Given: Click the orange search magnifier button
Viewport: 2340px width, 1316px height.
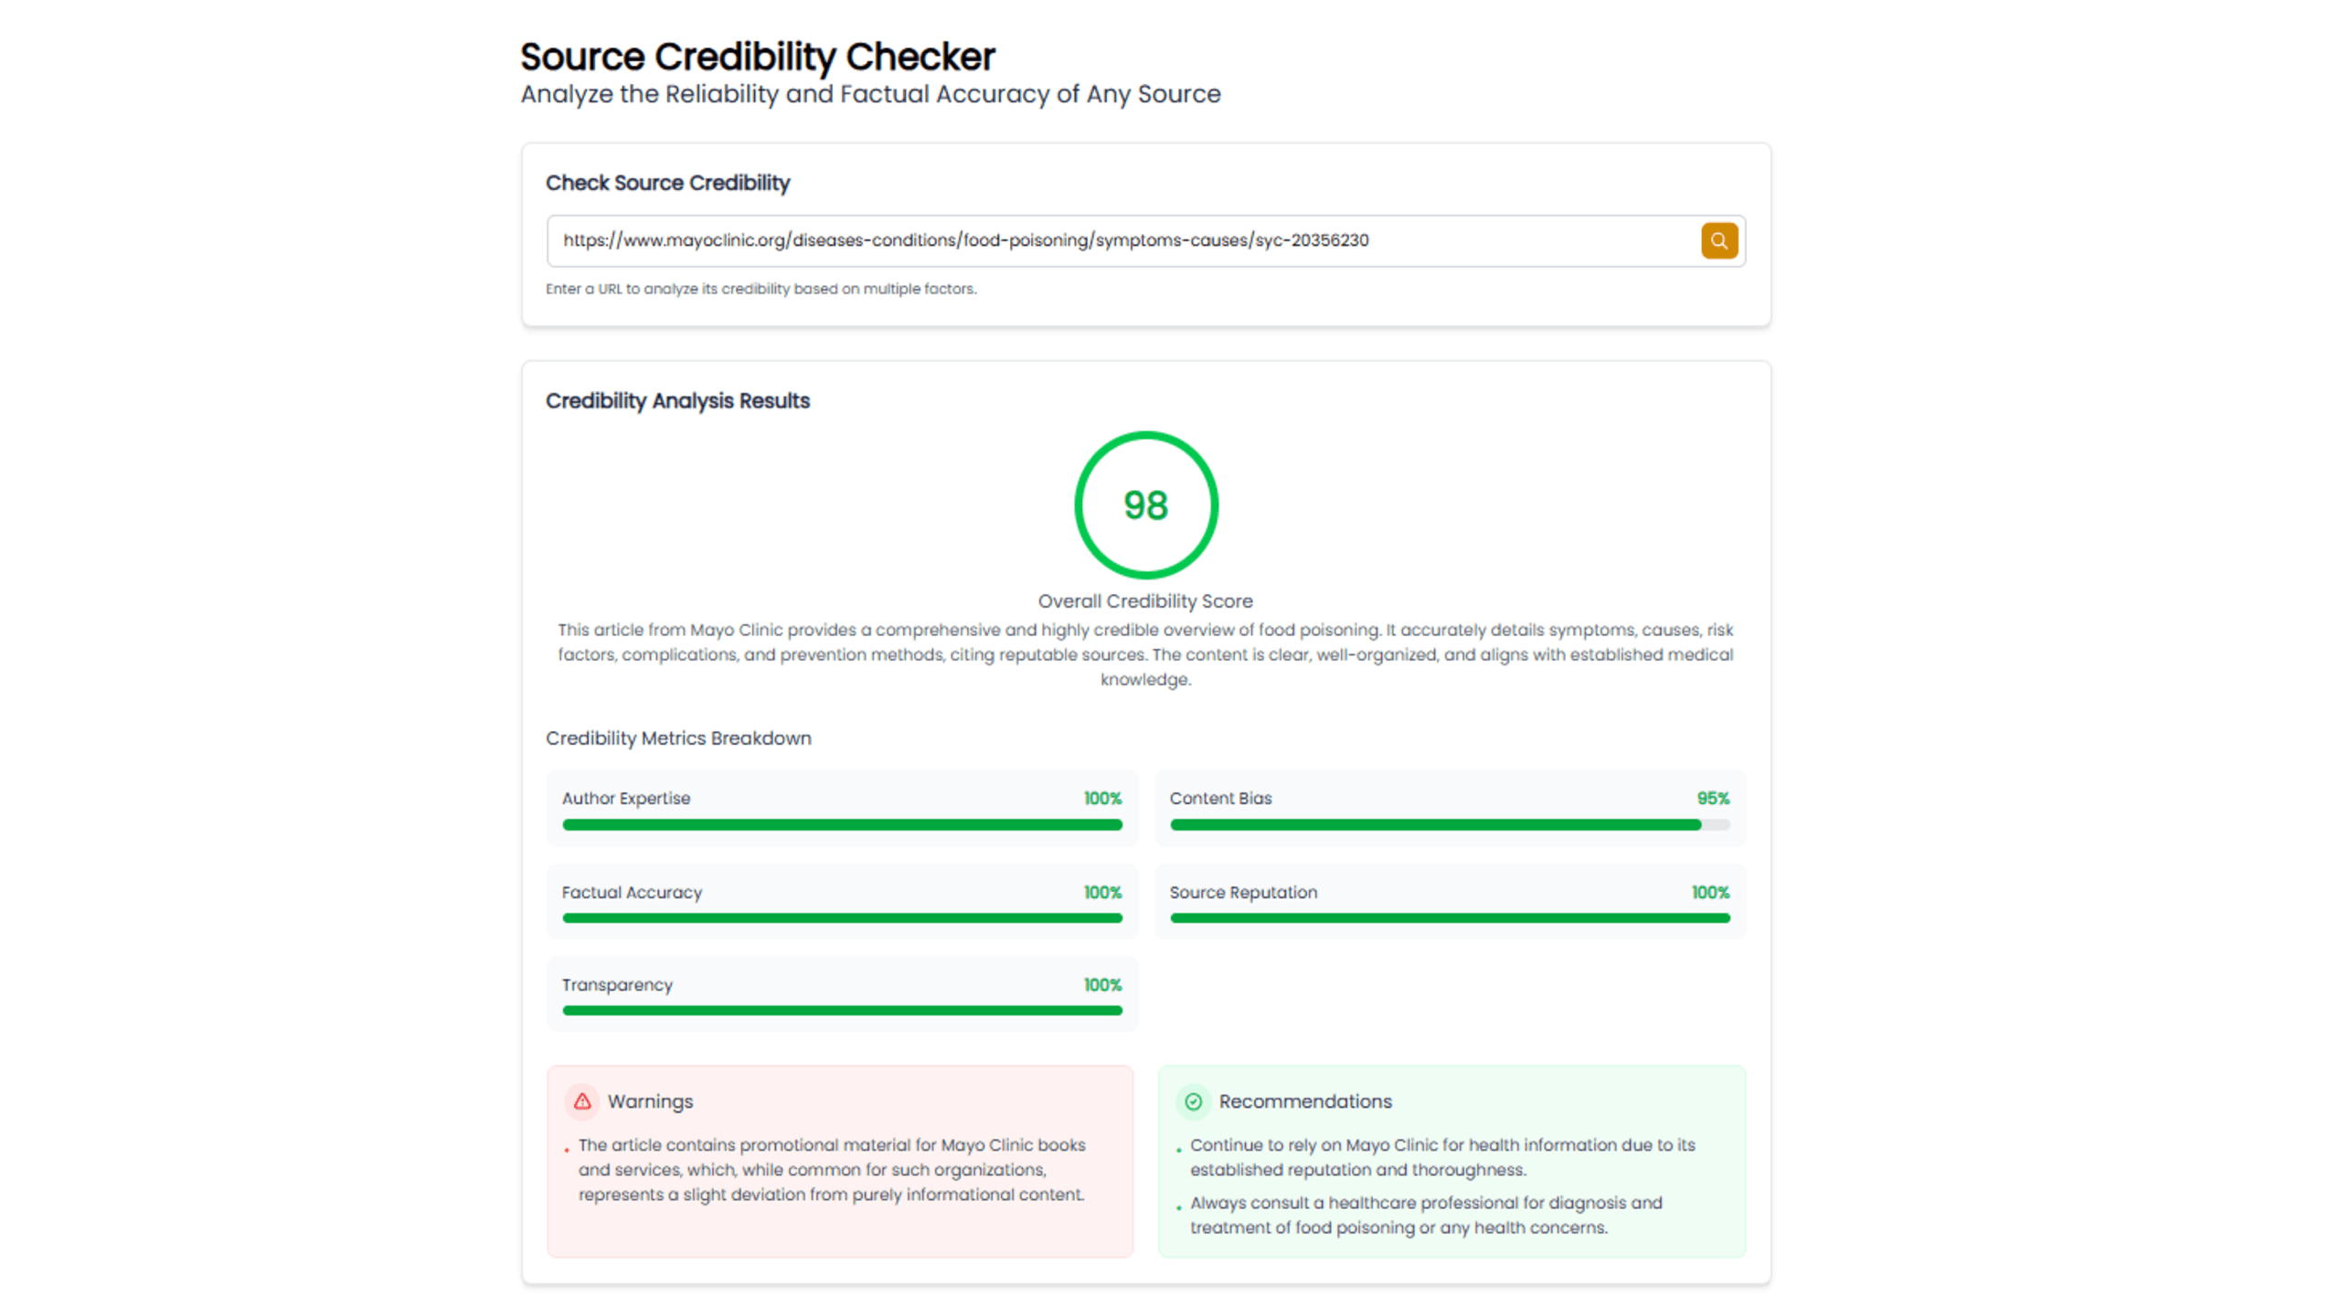Looking at the screenshot, I should coord(1718,240).
